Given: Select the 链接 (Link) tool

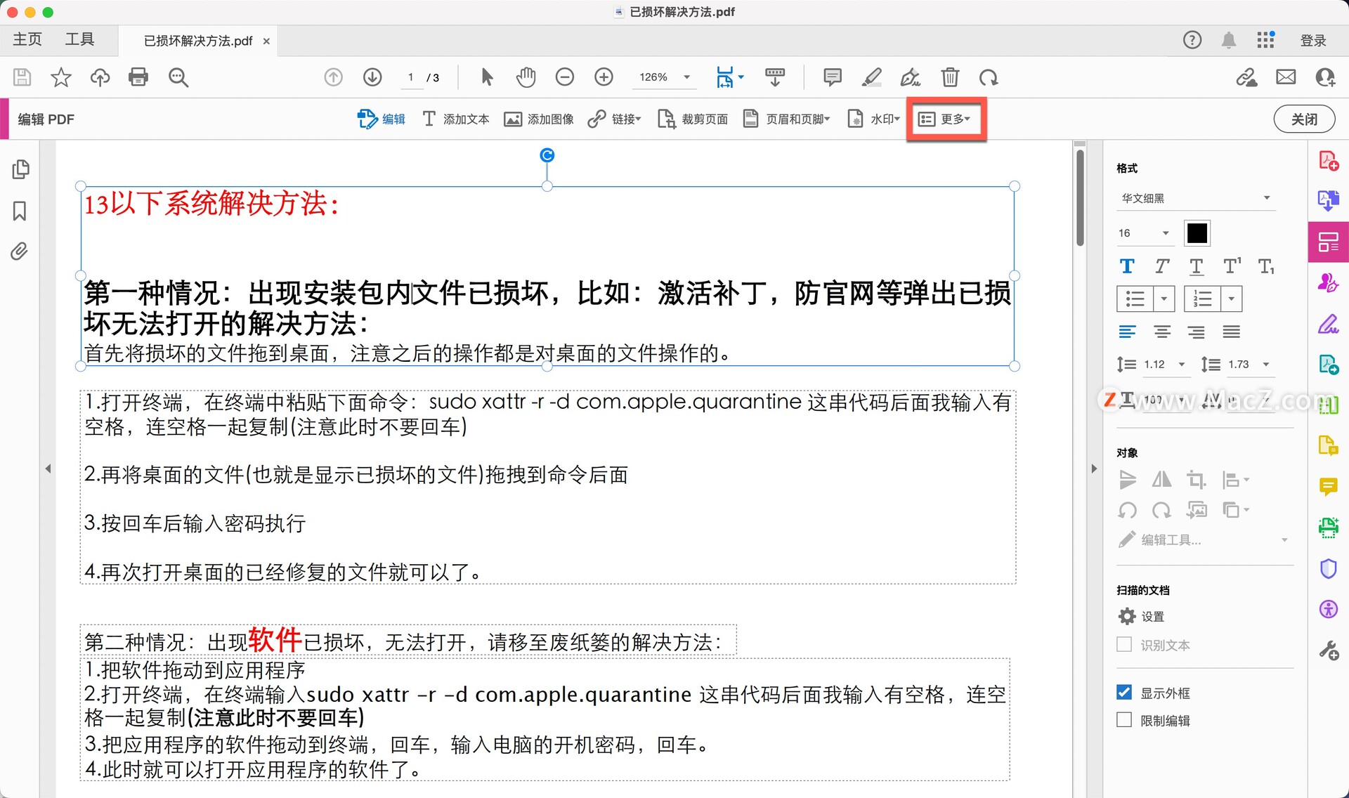Looking at the screenshot, I should [614, 119].
